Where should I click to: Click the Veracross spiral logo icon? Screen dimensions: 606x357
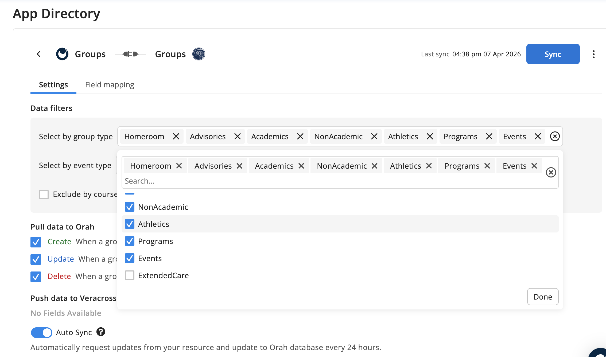pyautogui.click(x=199, y=54)
